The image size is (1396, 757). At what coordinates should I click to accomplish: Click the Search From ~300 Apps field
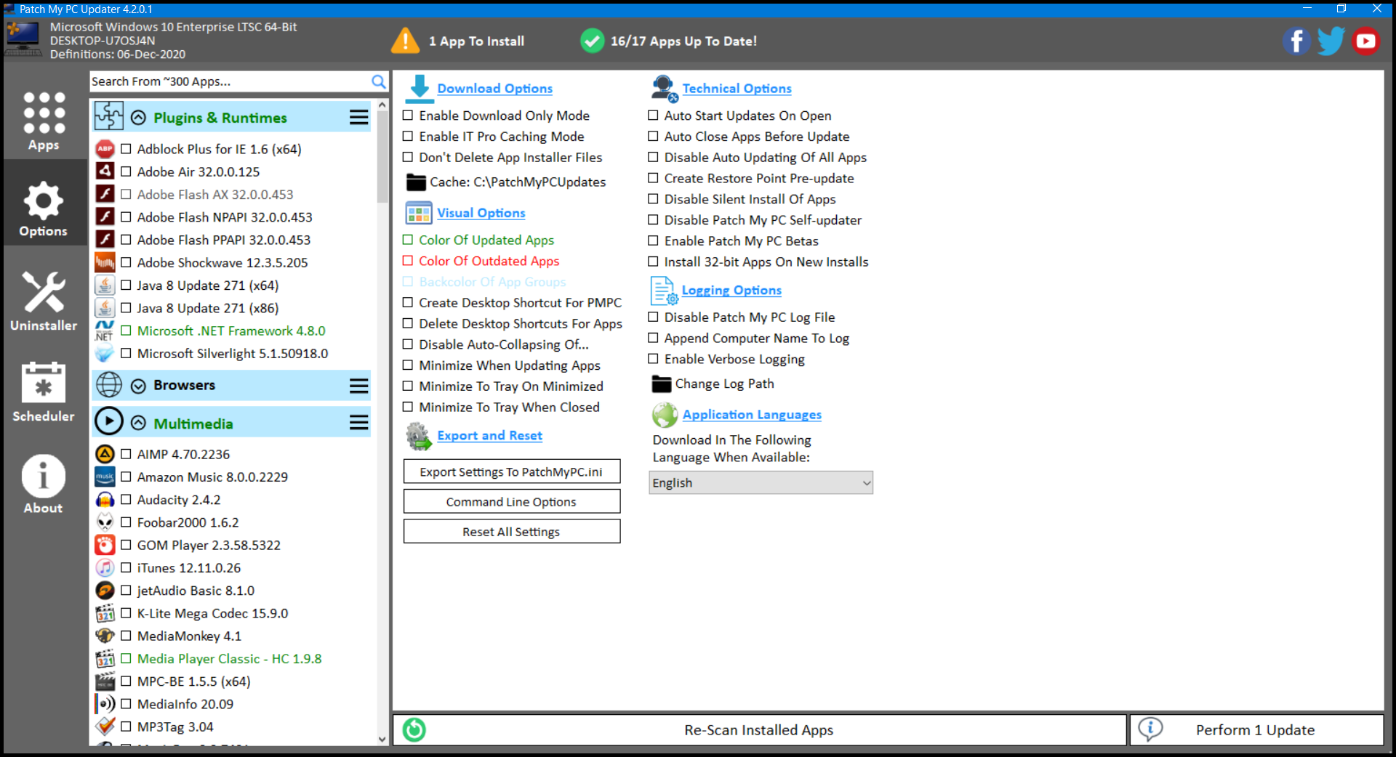pos(230,81)
